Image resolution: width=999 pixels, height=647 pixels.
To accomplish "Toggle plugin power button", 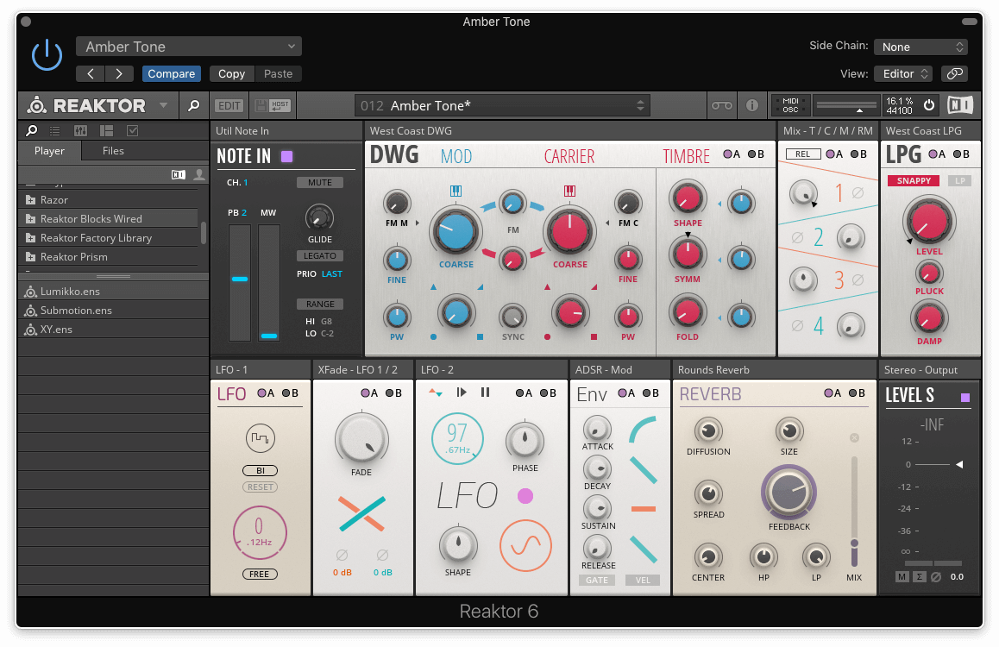I will (x=47, y=55).
